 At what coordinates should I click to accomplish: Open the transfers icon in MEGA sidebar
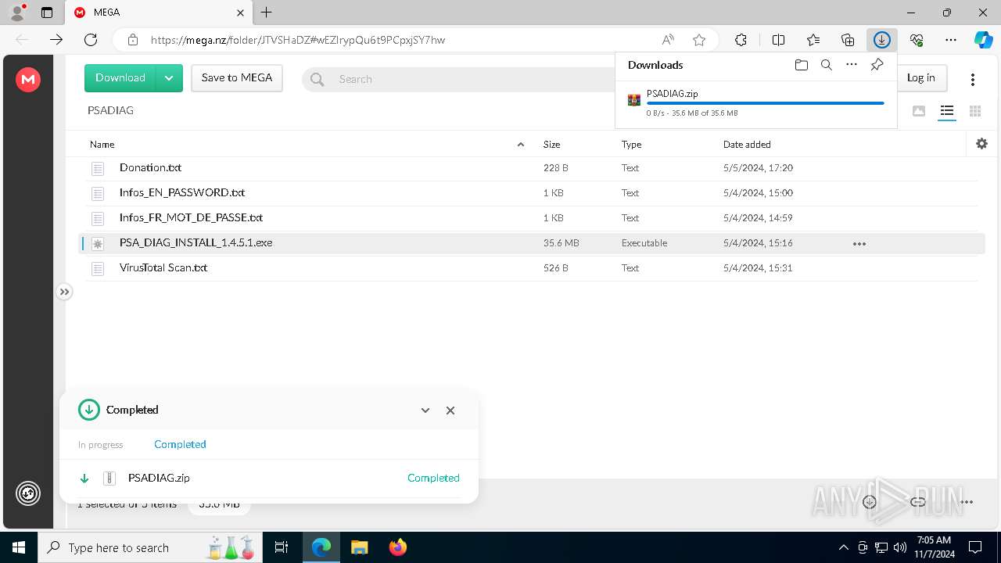(x=28, y=493)
